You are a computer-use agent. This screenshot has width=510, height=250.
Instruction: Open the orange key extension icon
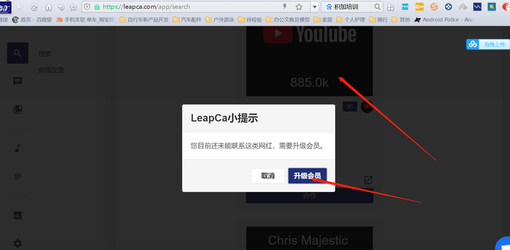420,7
